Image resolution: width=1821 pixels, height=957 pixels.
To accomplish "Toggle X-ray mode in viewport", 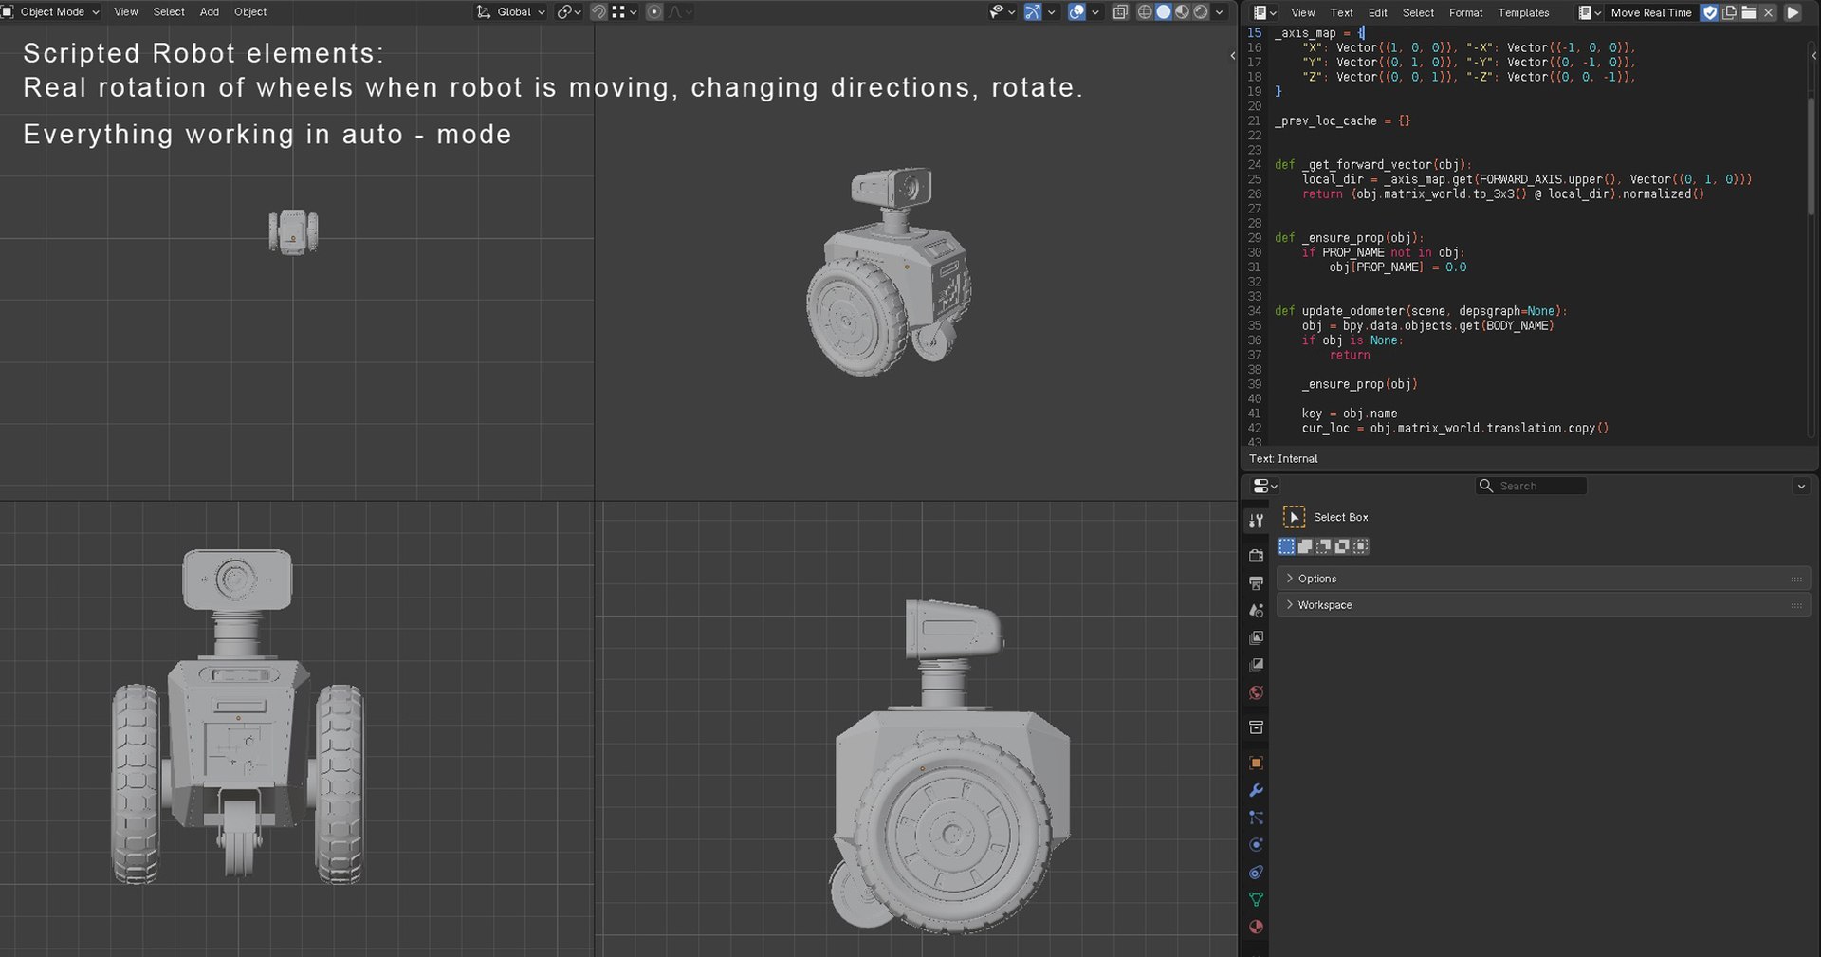I will point(1120,12).
